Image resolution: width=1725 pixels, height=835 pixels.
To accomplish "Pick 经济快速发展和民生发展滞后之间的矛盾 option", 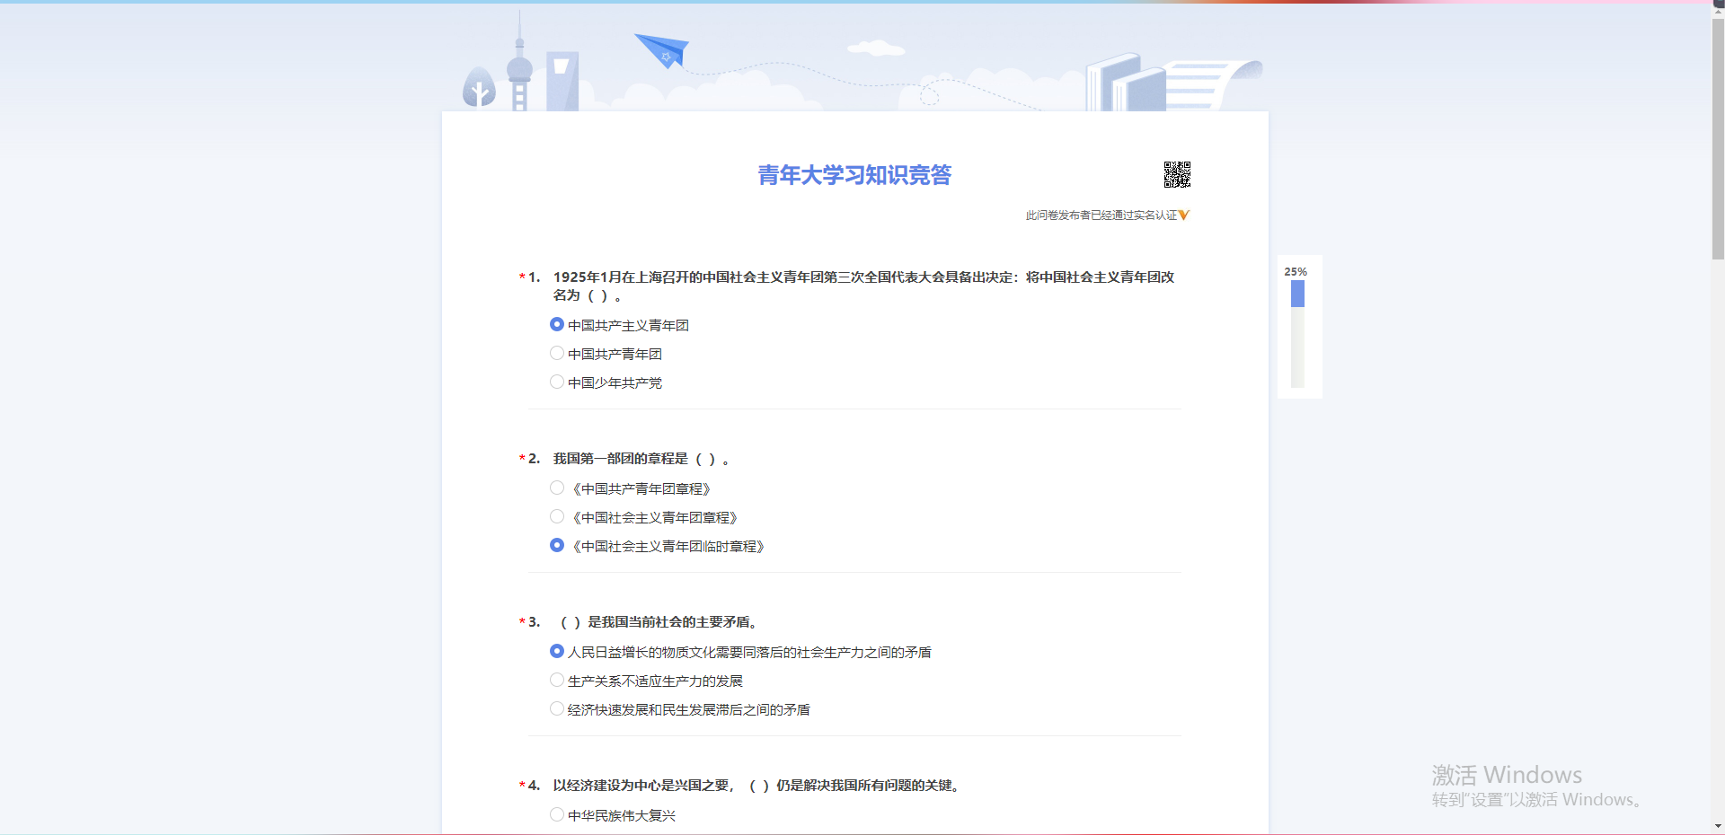I will [x=557, y=709].
